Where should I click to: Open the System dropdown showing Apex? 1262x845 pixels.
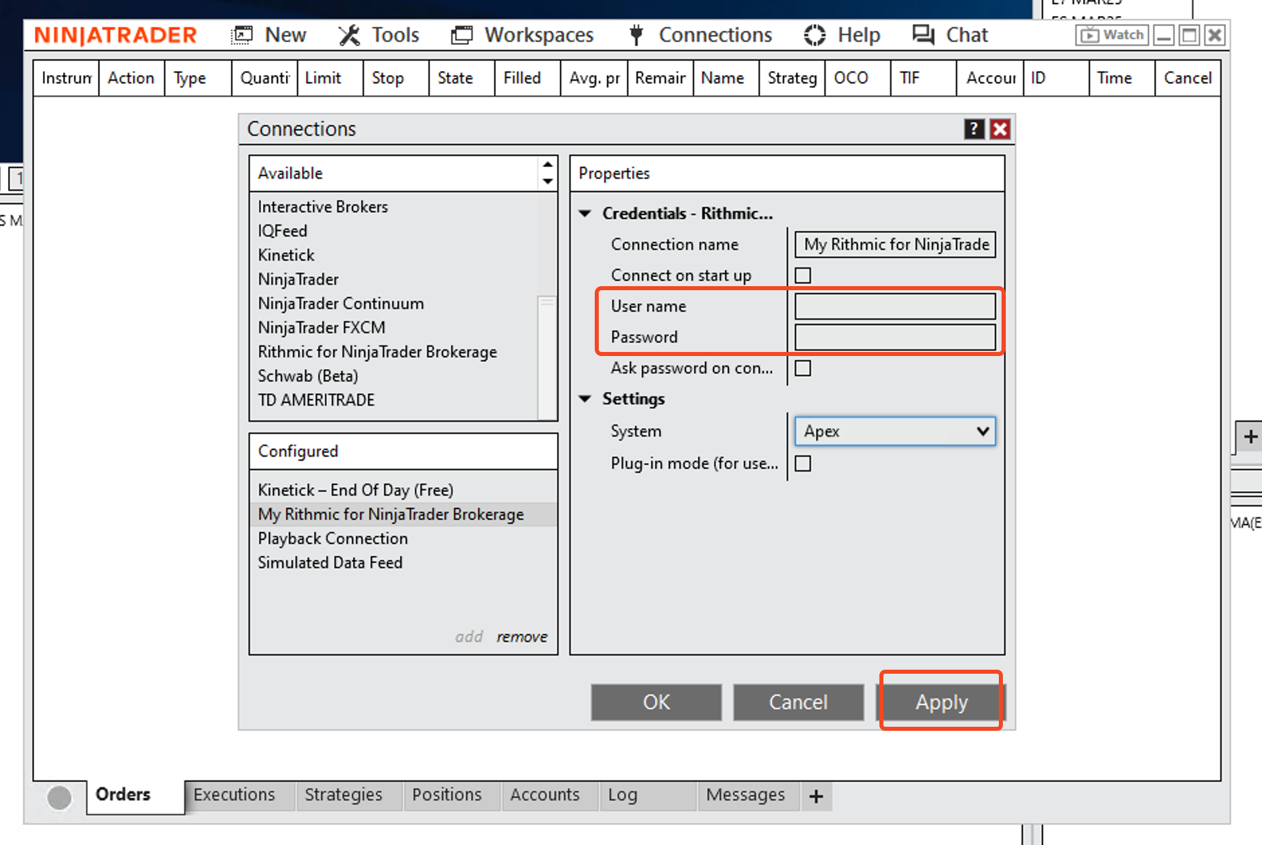[x=895, y=431]
